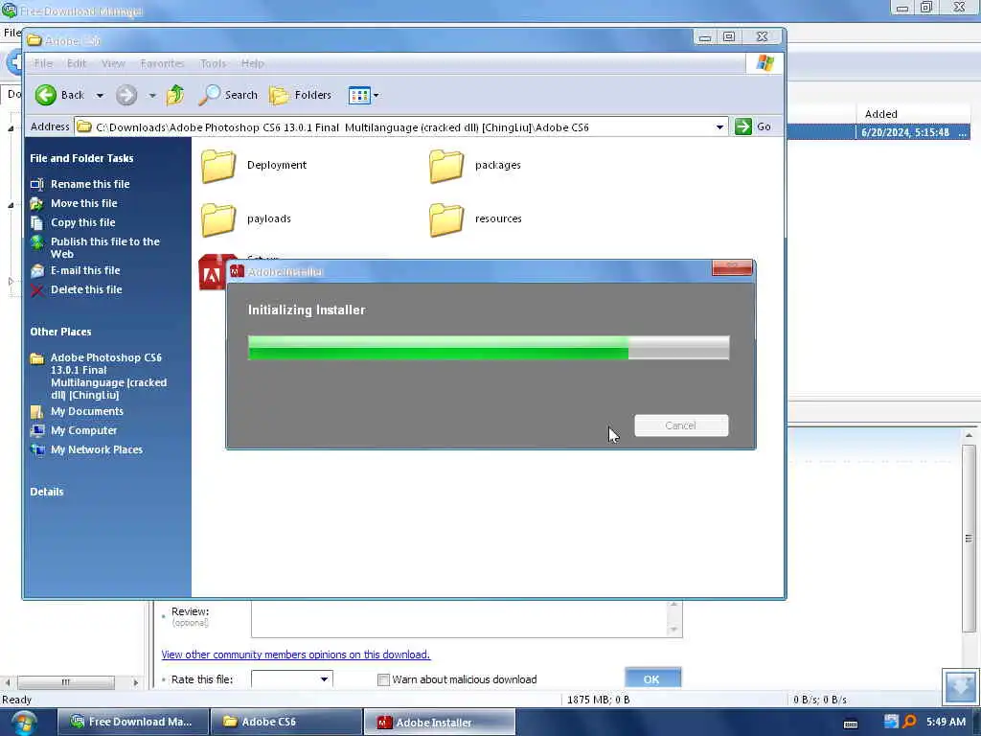Click the green Back arrow icon
This screenshot has height=736, width=981.
(45, 95)
